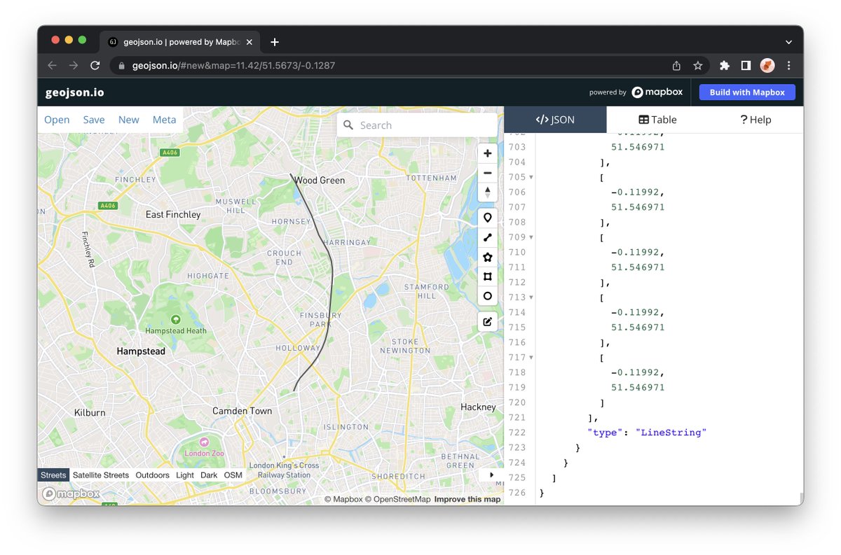Switch to OSM map style
This screenshot has height=555, width=841.
coord(233,475)
